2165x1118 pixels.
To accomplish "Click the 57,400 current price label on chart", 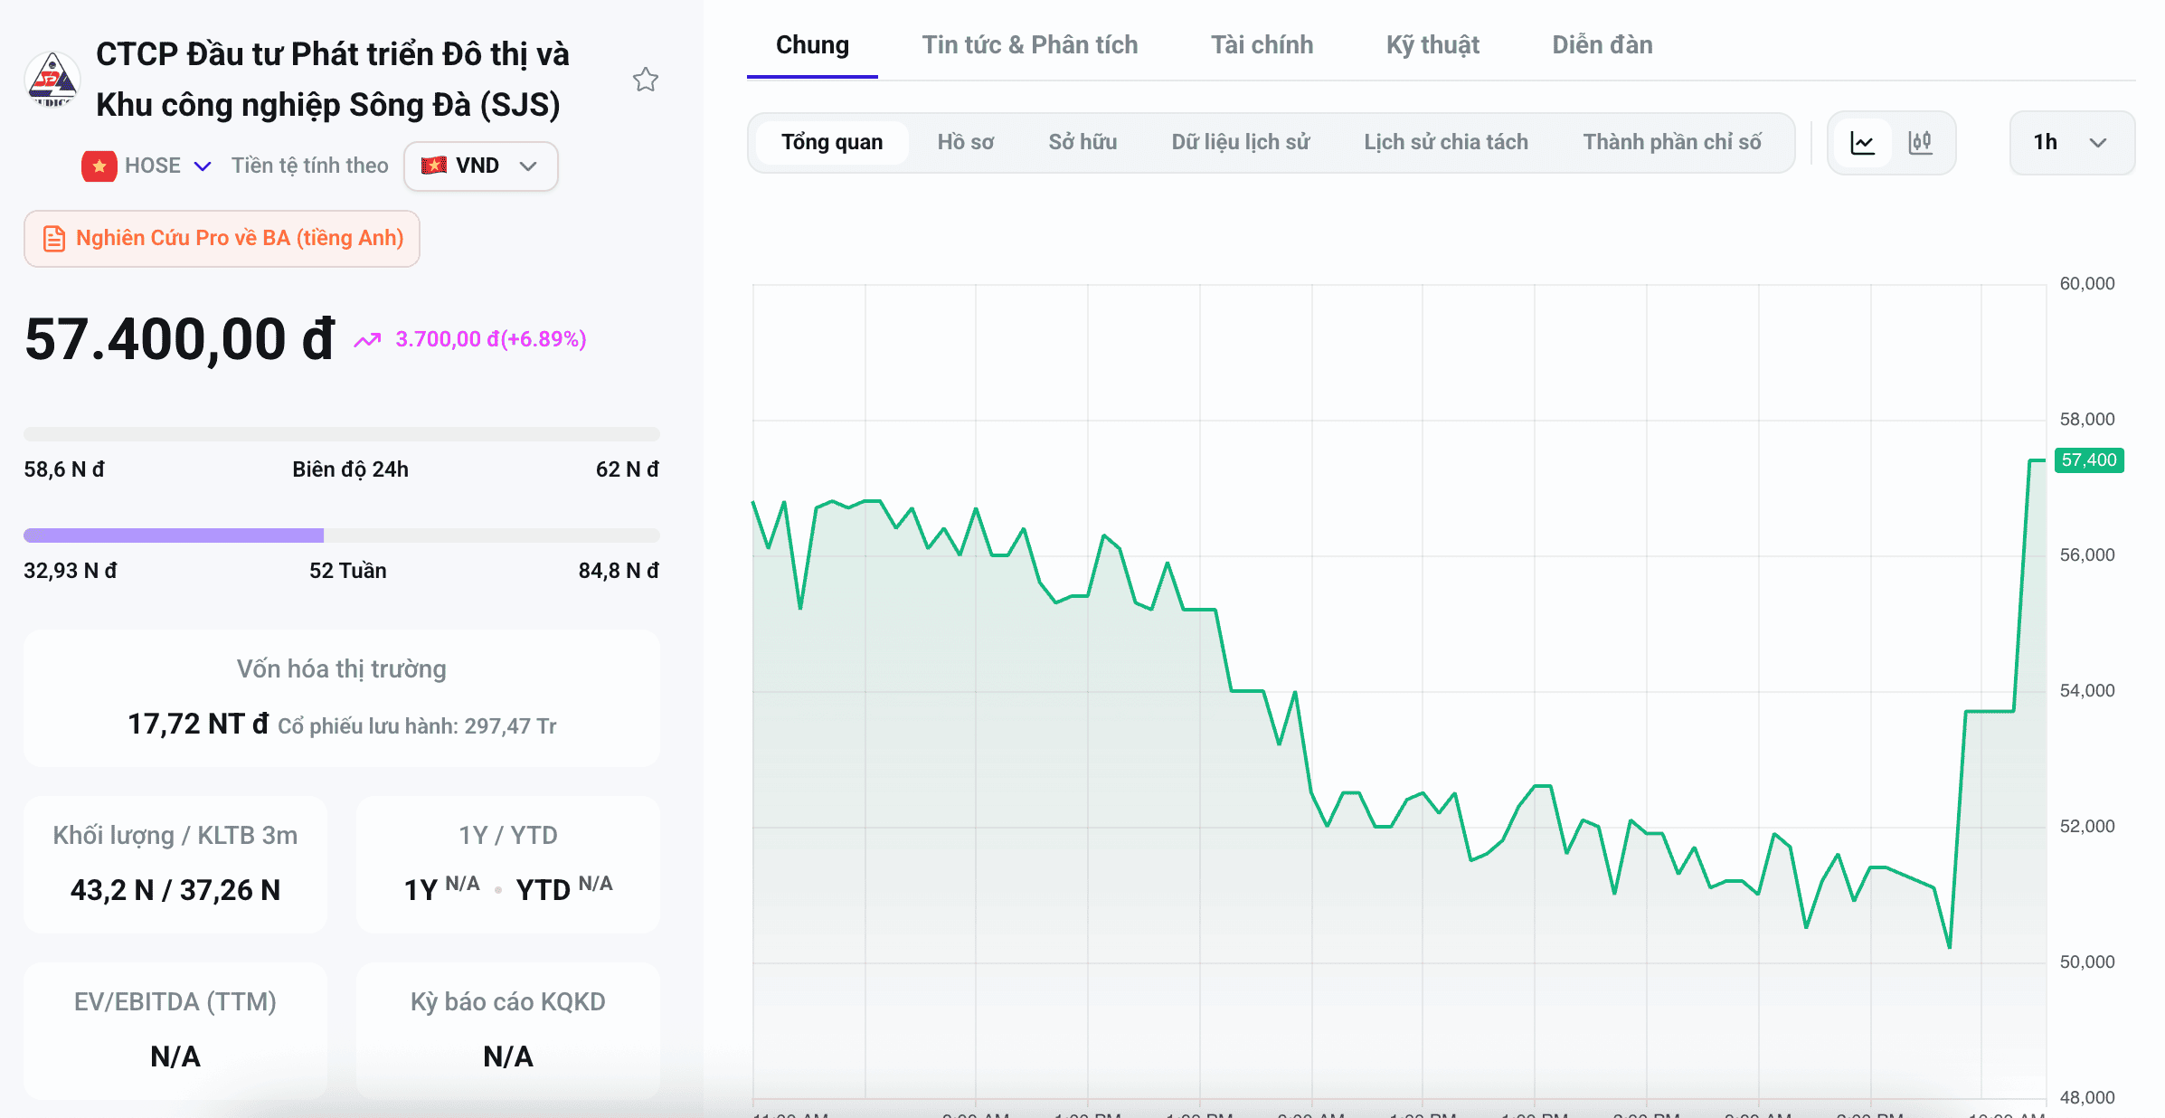I will pos(2089,460).
